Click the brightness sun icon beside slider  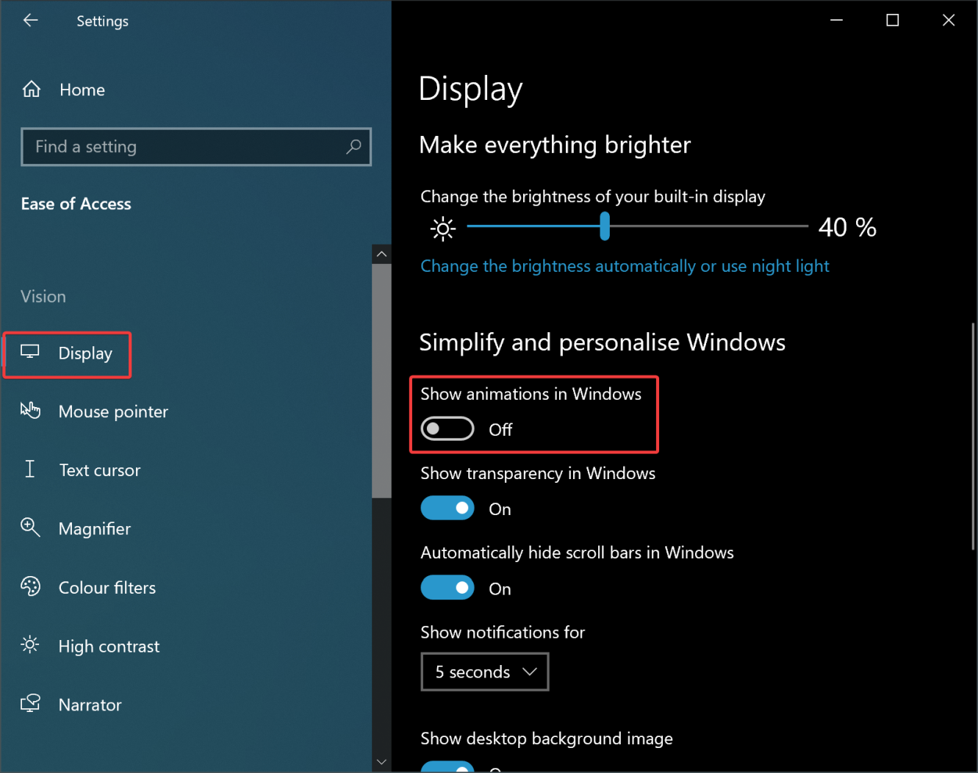[x=443, y=229]
